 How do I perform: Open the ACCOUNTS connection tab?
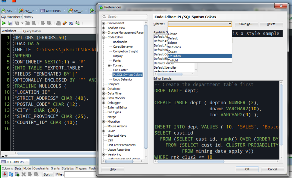click(53, 11)
